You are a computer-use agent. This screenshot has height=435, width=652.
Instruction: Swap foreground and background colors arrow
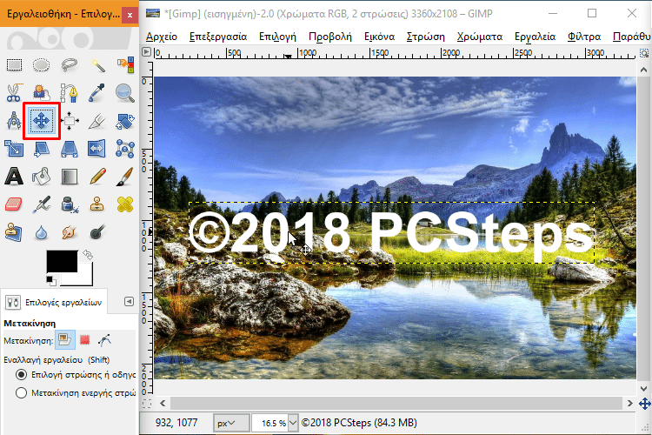(x=87, y=255)
